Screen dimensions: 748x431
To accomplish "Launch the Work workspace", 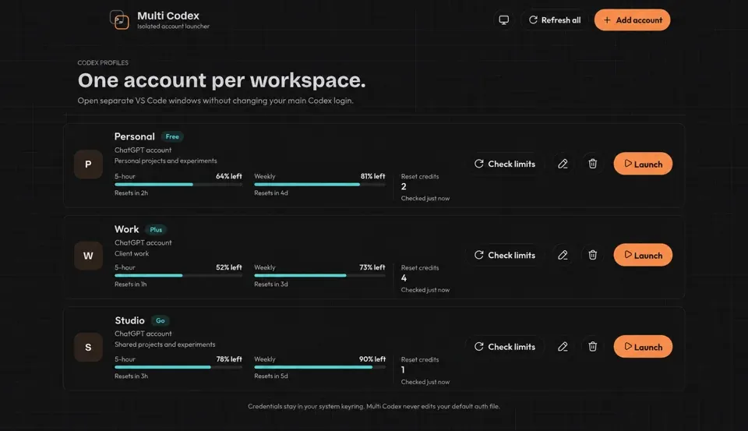I will (x=643, y=256).
